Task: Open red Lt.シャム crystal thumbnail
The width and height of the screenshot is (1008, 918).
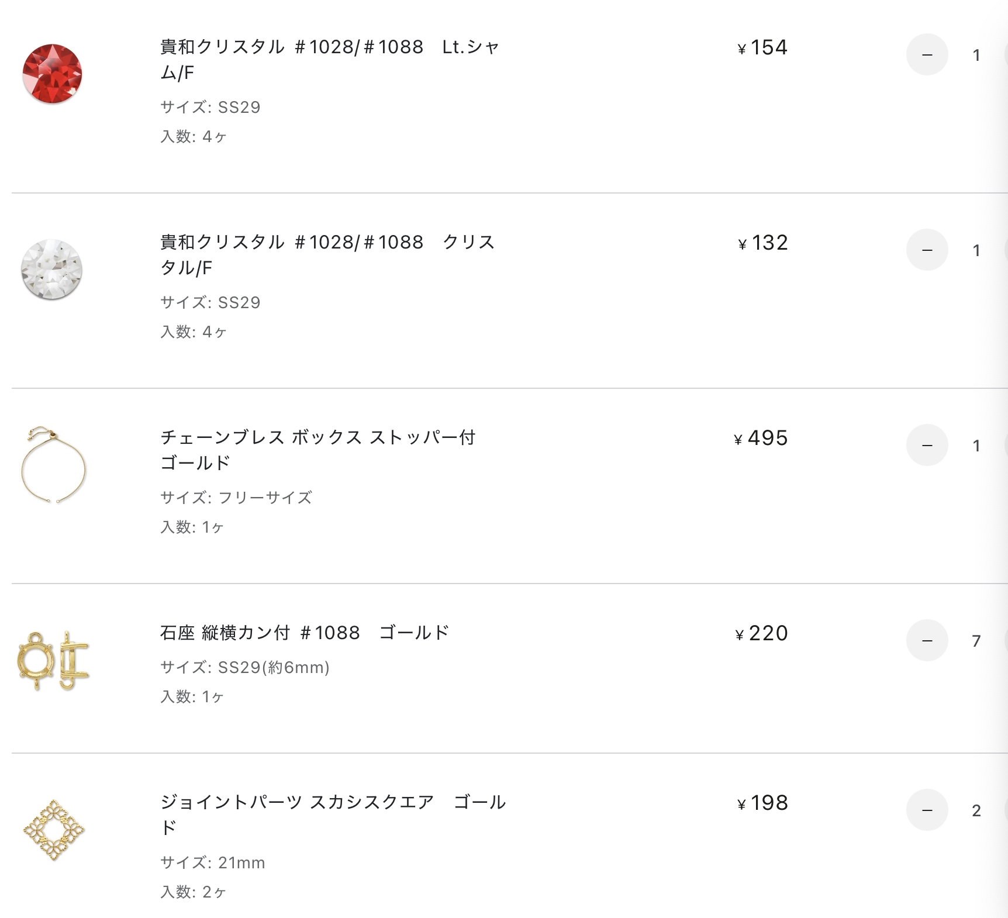Action: (52, 74)
